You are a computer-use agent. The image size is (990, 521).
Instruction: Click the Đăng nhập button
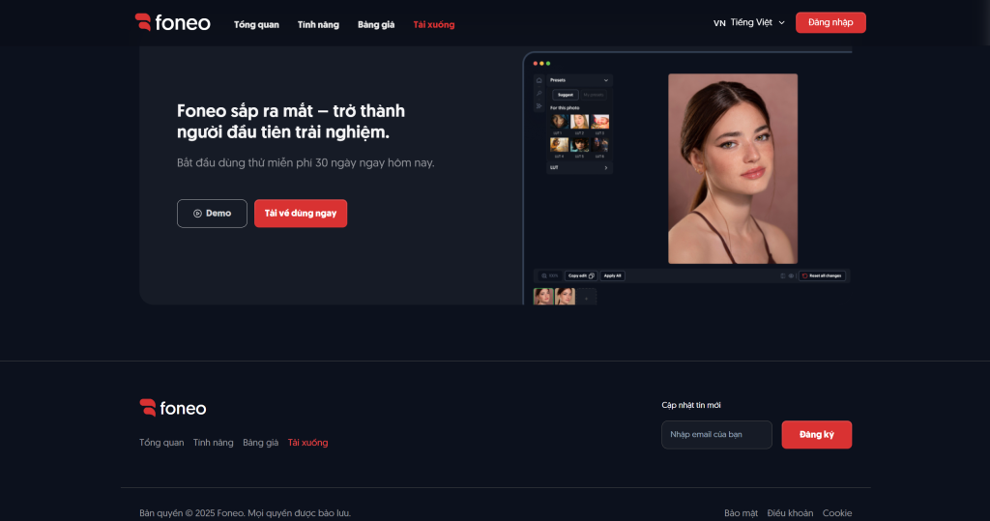830,22
